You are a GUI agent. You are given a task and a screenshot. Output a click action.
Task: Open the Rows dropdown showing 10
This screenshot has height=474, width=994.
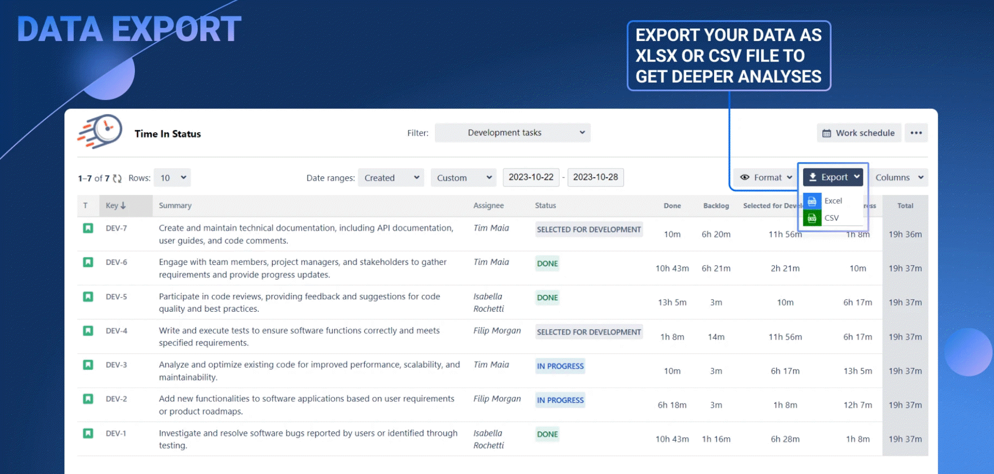[172, 177]
